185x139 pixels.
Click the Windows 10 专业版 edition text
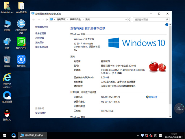pos(84,39)
